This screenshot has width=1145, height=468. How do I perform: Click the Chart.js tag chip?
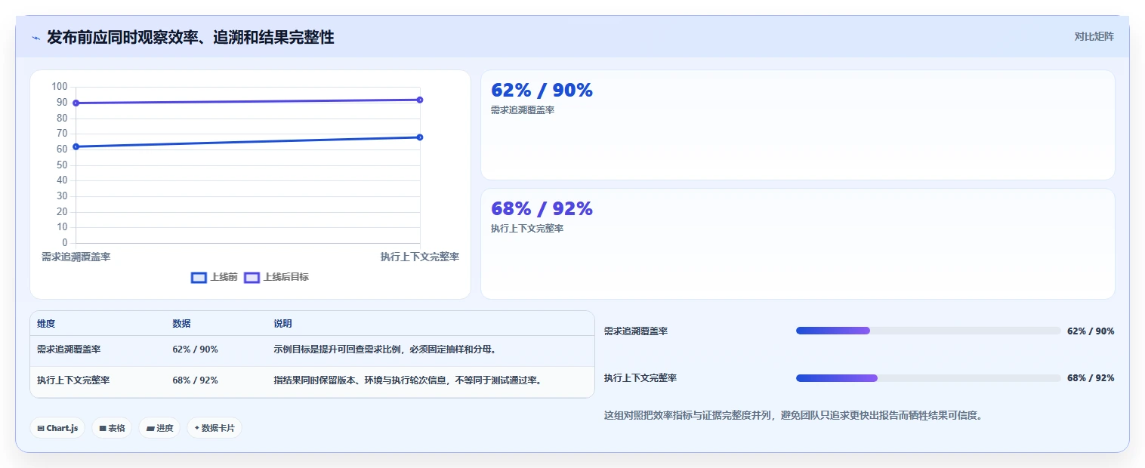58,428
